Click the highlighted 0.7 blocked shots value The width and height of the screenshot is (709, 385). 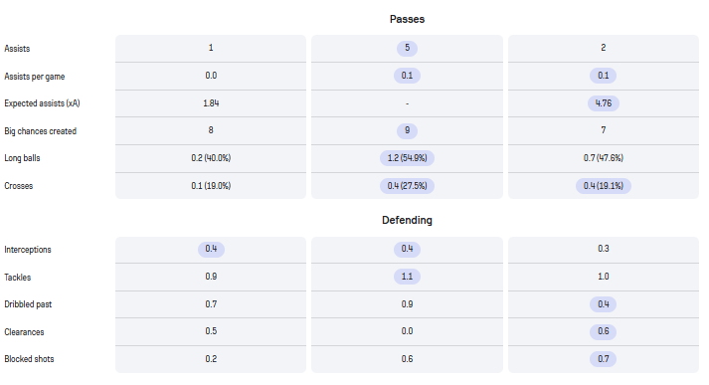click(x=604, y=359)
